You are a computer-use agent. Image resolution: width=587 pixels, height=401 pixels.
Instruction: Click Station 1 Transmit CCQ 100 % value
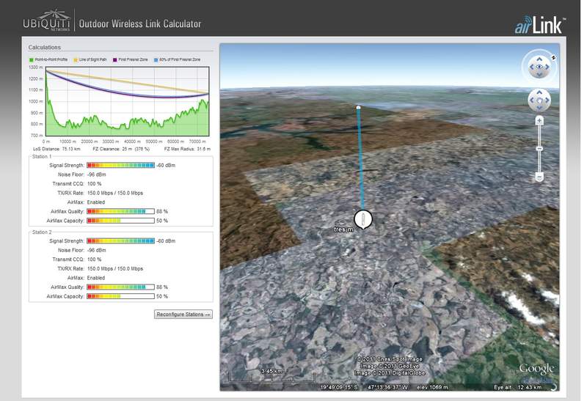point(95,184)
